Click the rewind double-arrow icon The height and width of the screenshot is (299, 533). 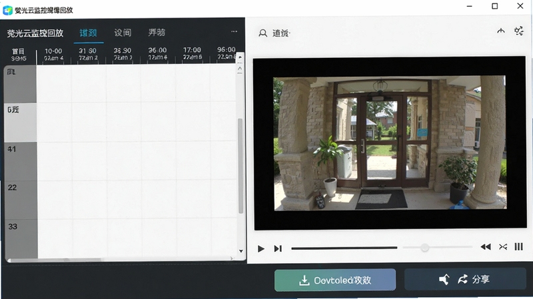[486, 246]
